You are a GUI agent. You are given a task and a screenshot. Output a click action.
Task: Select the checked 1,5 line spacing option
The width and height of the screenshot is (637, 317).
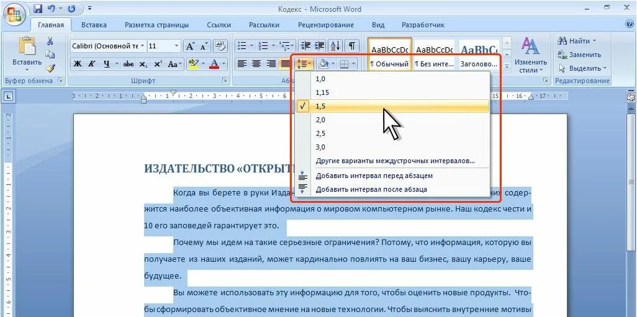coord(392,106)
